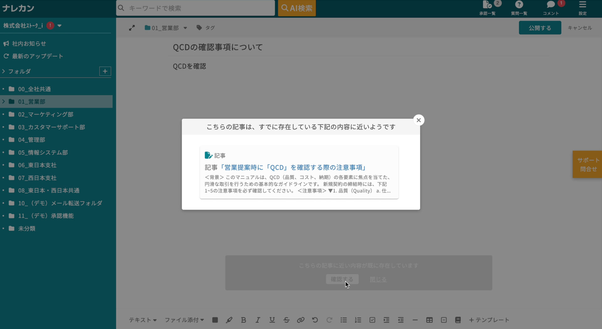Insert a hyperlink using the link icon
The height and width of the screenshot is (329, 602).
300,320
